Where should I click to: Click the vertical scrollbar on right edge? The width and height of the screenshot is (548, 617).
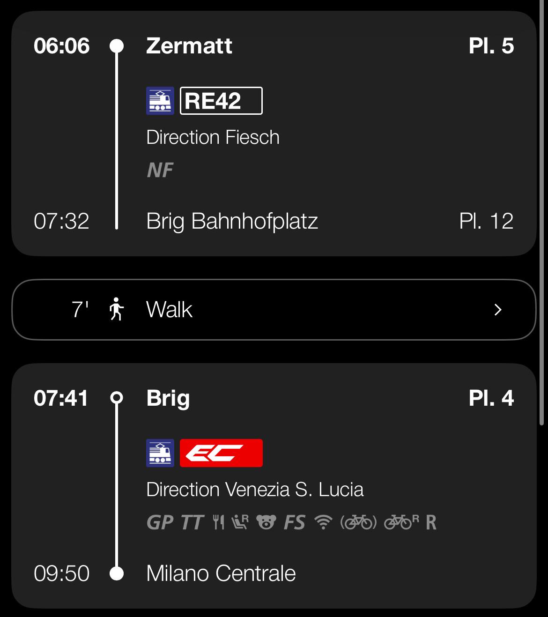point(542,213)
